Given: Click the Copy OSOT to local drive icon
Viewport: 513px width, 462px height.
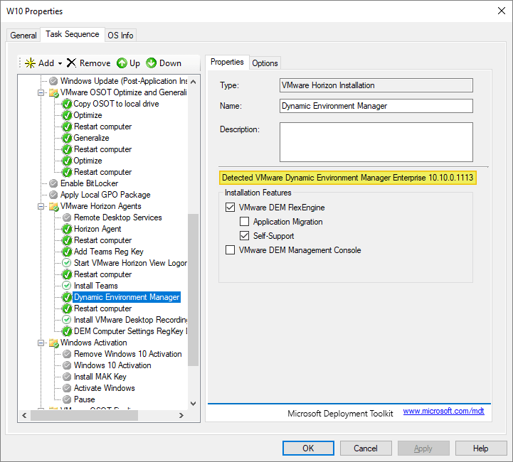Looking at the screenshot, I should click(x=67, y=104).
